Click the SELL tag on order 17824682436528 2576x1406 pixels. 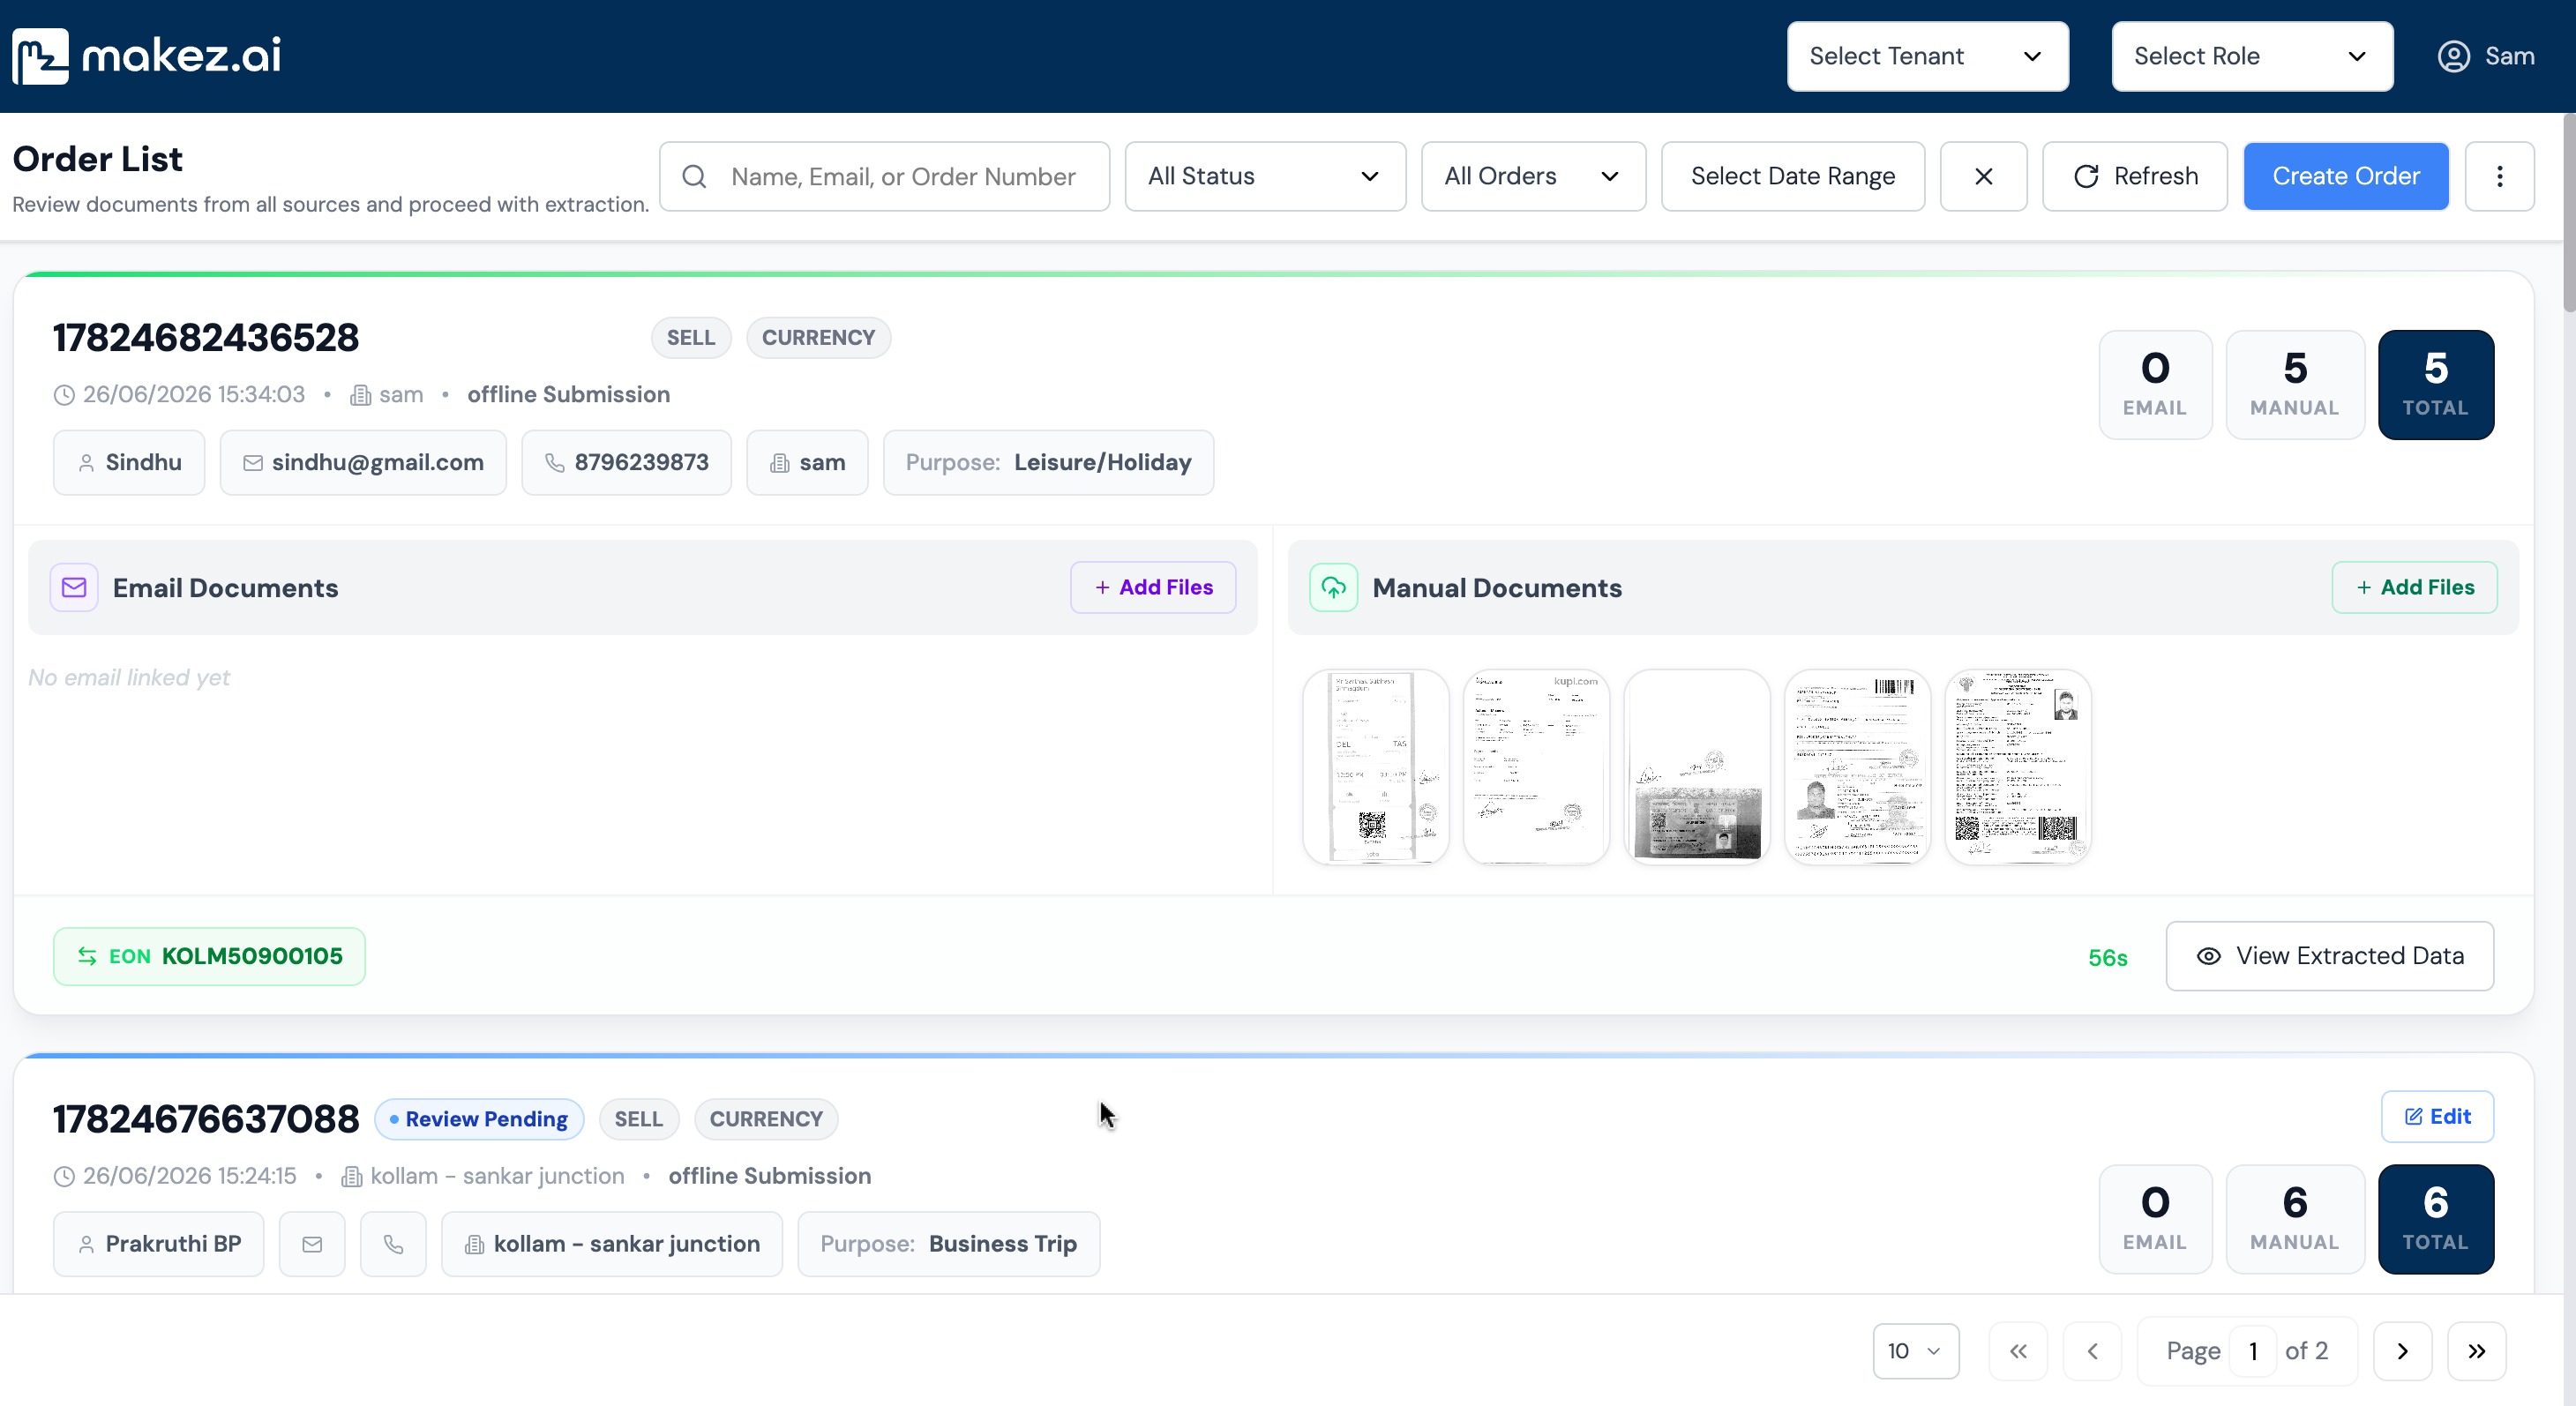point(691,338)
